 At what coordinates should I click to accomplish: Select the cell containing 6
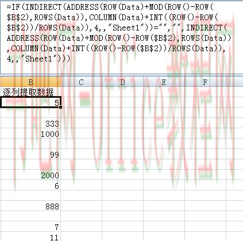coord(30,186)
